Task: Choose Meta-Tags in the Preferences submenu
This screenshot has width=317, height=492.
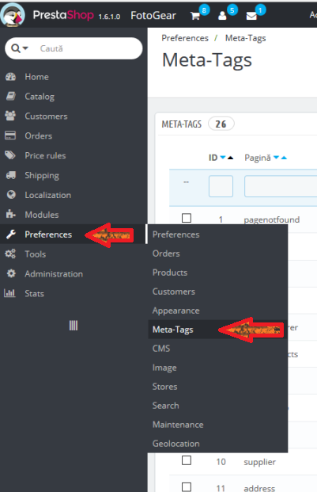Action: pyautogui.click(x=173, y=330)
